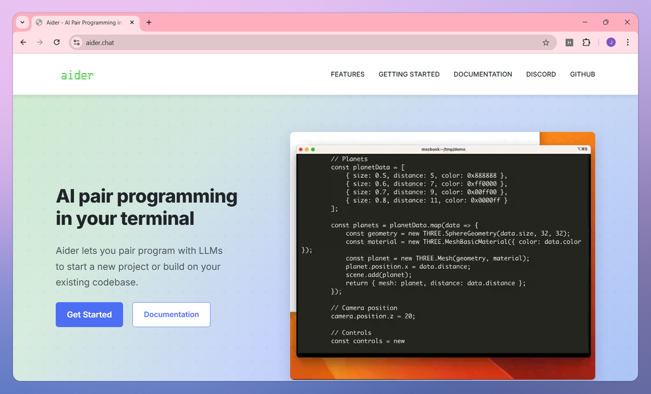This screenshot has width=651, height=394.
Task: Expand the tab search dropdown arrow
Action: click(x=22, y=23)
